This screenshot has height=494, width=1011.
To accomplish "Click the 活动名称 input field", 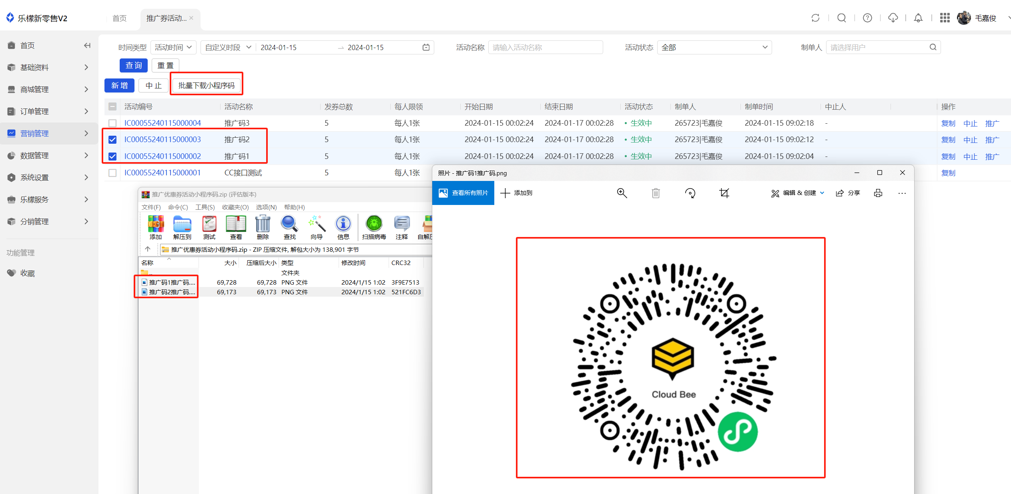I will pyautogui.click(x=546, y=48).
